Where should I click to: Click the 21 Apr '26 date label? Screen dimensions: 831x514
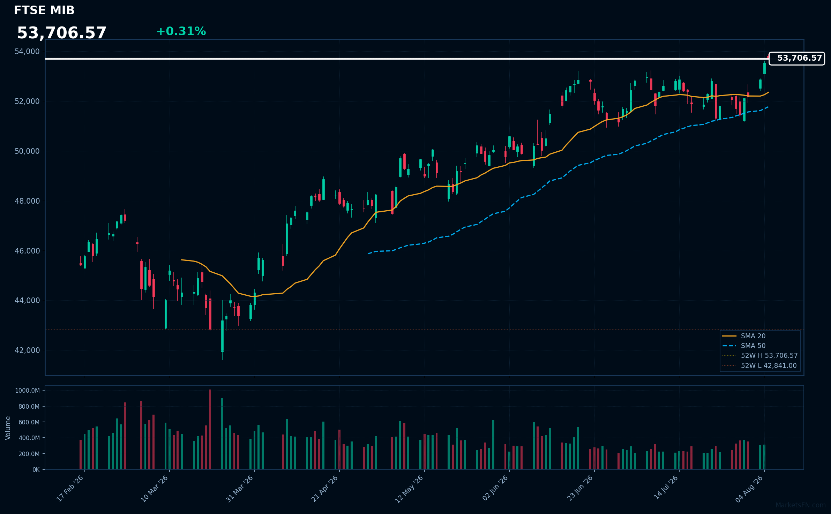(x=324, y=489)
